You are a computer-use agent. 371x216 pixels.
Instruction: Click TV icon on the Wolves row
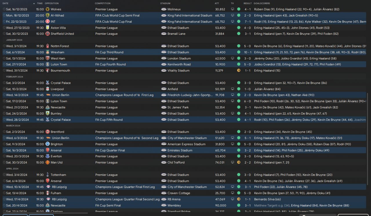tap(232, 9)
